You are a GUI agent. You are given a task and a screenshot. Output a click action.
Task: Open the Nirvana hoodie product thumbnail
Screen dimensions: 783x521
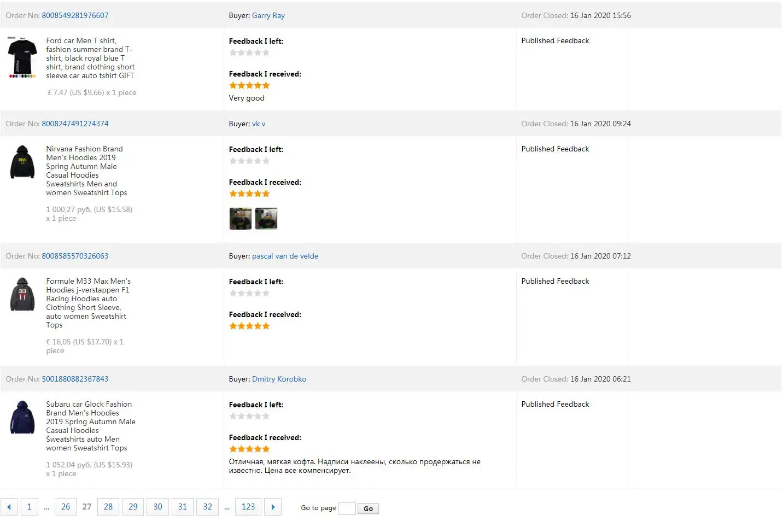[22, 162]
